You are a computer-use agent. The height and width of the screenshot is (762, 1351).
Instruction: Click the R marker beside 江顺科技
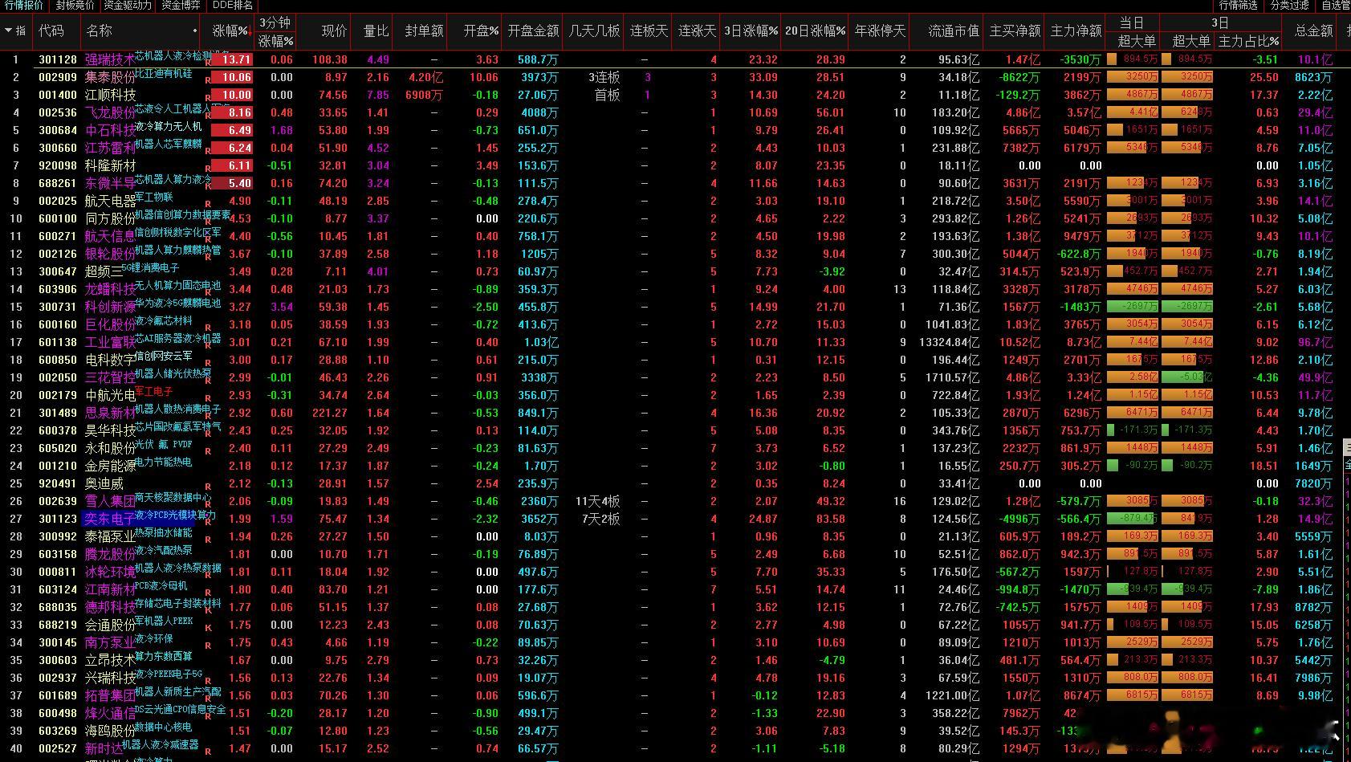[x=208, y=97]
